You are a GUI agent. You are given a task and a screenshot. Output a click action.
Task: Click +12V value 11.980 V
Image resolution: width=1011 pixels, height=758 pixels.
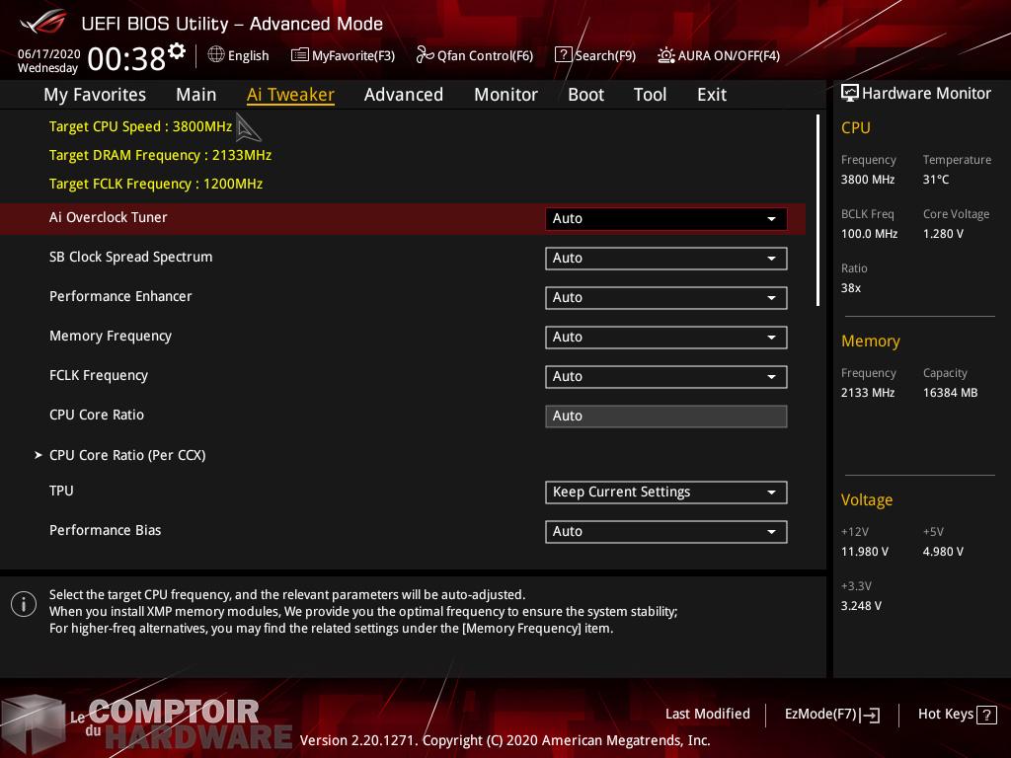[865, 552]
